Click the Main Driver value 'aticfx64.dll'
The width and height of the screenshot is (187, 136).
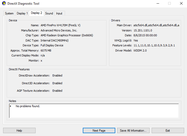point(156,25)
